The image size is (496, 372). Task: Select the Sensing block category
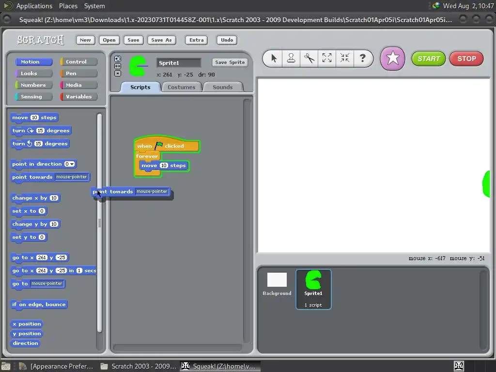pos(33,97)
